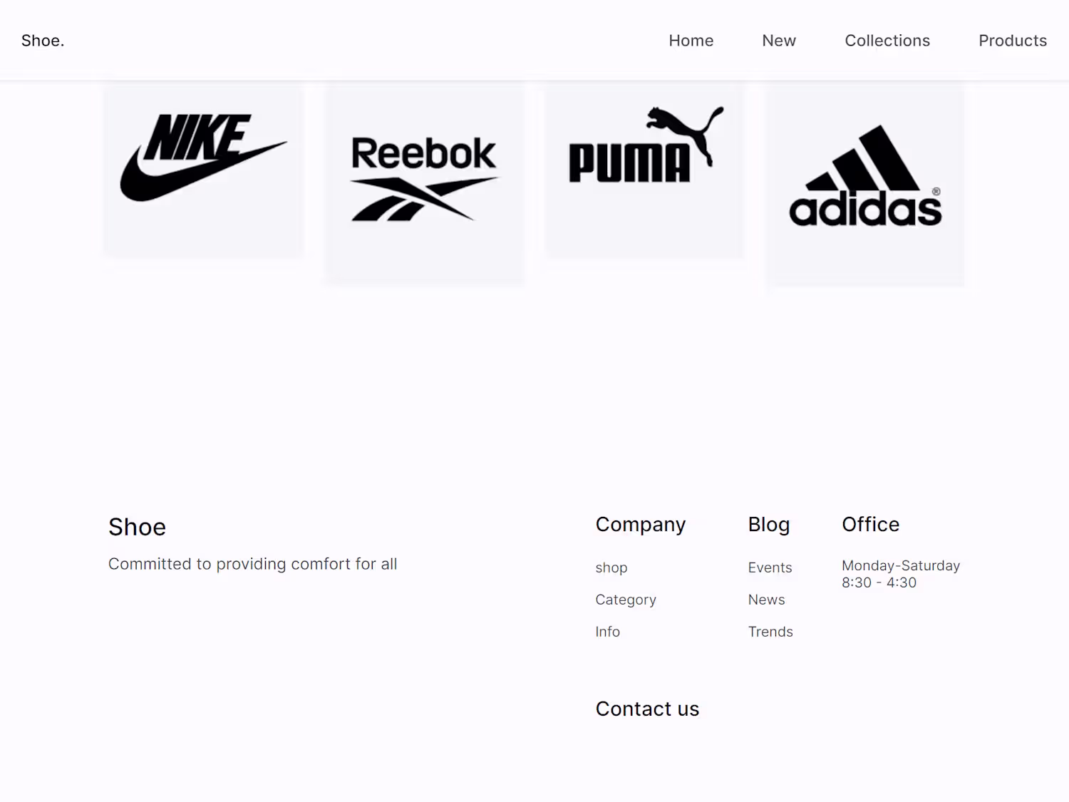Select the Blog footer heading
This screenshot has width=1069, height=802.
click(x=769, y=525)
